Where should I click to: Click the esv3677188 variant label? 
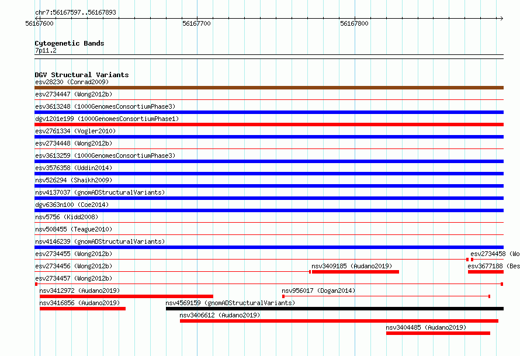point(494,266)
